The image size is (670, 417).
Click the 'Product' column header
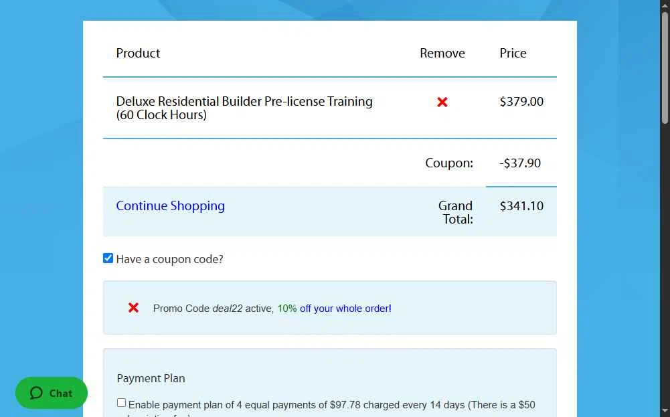coord(138,53)
